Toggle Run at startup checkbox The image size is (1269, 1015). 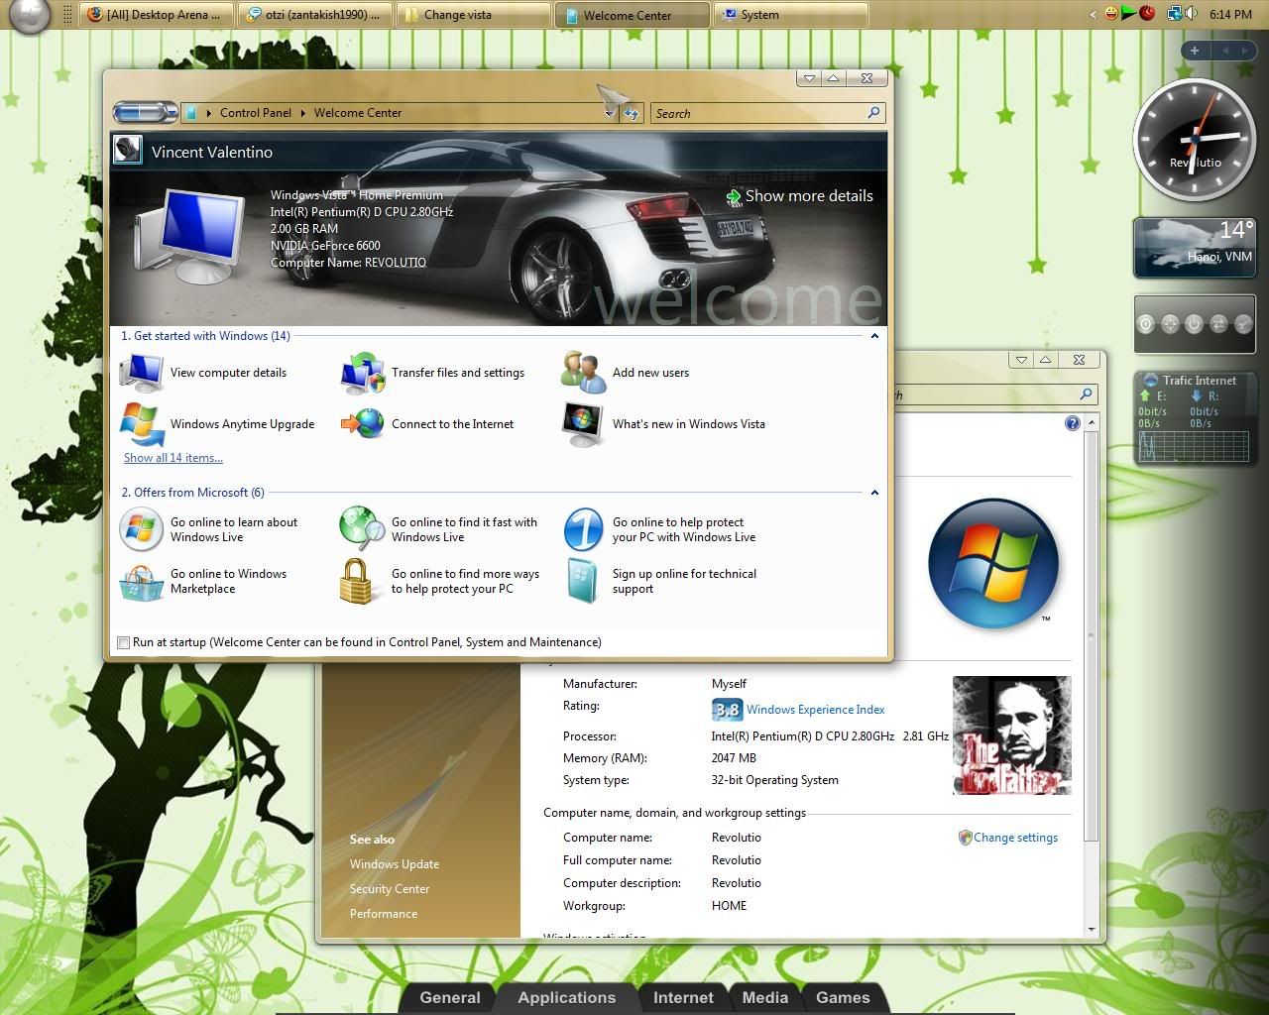point(123,642)
